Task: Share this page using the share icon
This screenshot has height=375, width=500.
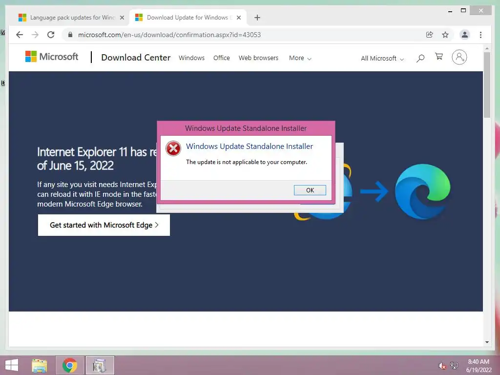Action: 430,35
